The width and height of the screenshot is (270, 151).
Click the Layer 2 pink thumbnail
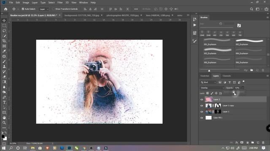(x=208, y=99)
